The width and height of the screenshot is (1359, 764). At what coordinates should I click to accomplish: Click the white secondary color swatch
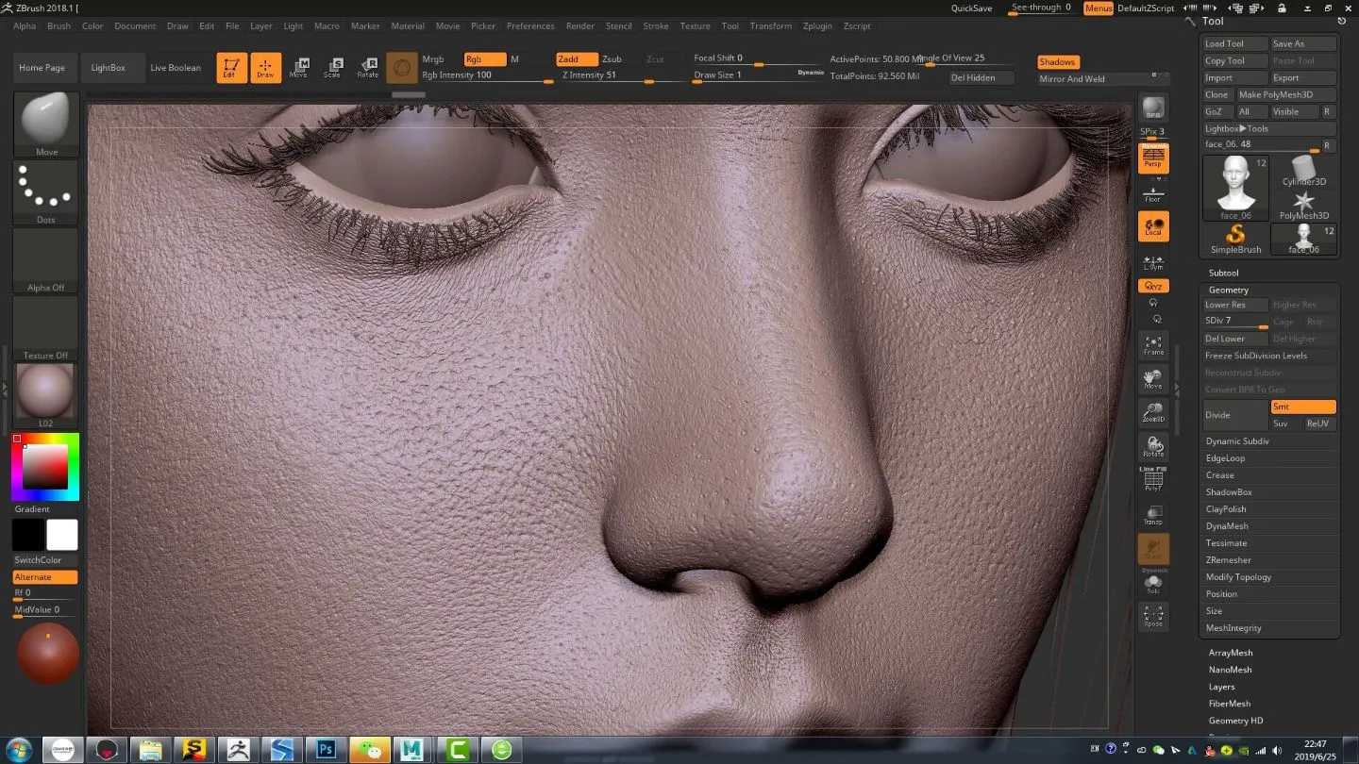coord(62,535)
